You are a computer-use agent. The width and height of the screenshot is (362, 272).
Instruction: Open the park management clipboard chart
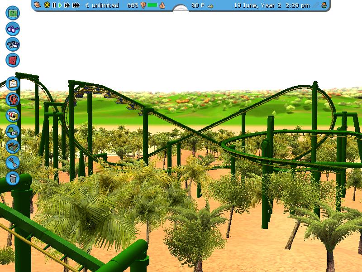point(13,83)
